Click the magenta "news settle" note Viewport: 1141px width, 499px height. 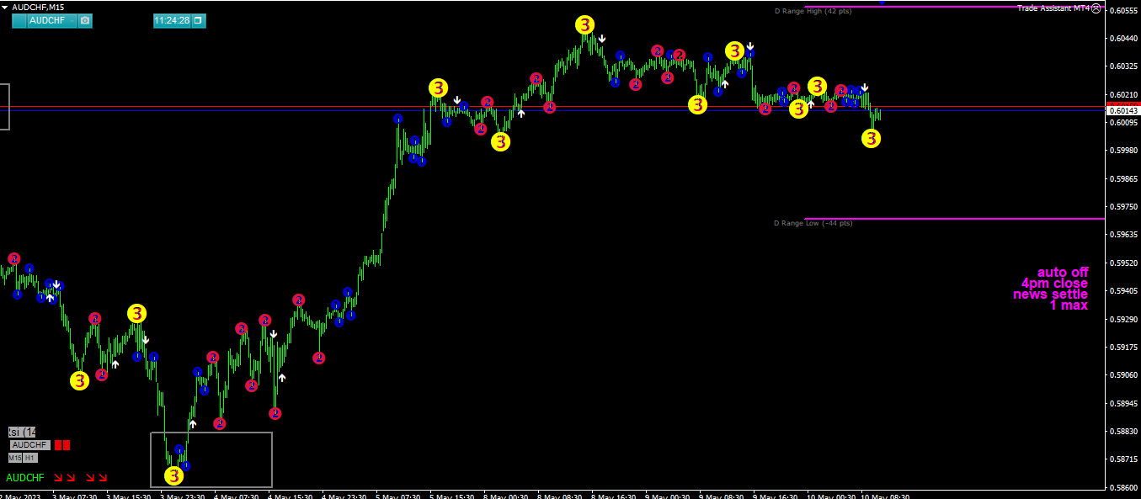[1050, 295]
